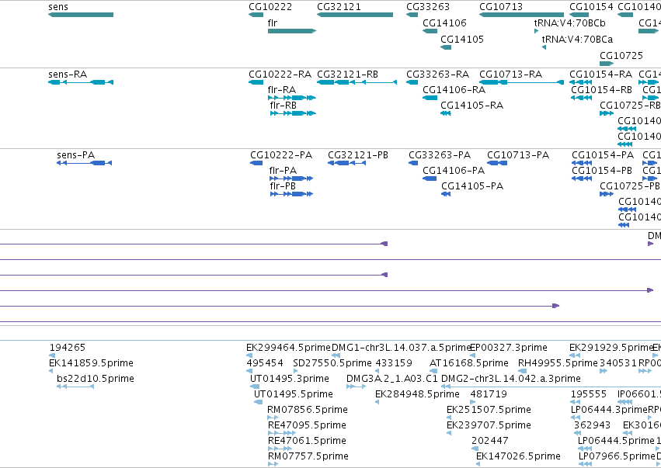This screenshot has width=661, height=468.
Task: Select the bs22d10.5prime EST label
Action: point(96,379)
